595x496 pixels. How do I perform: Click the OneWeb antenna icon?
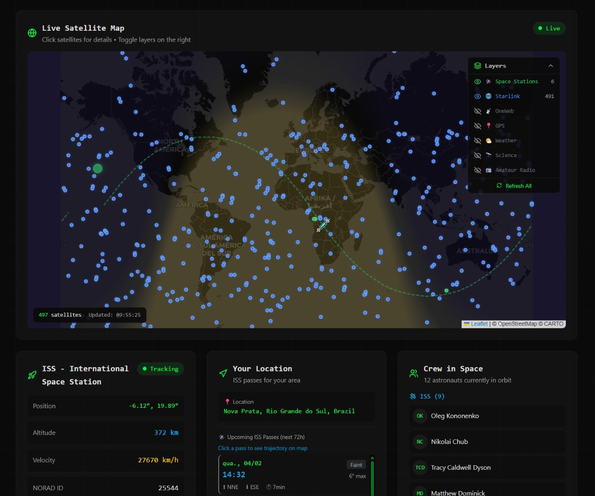(488, 110)
